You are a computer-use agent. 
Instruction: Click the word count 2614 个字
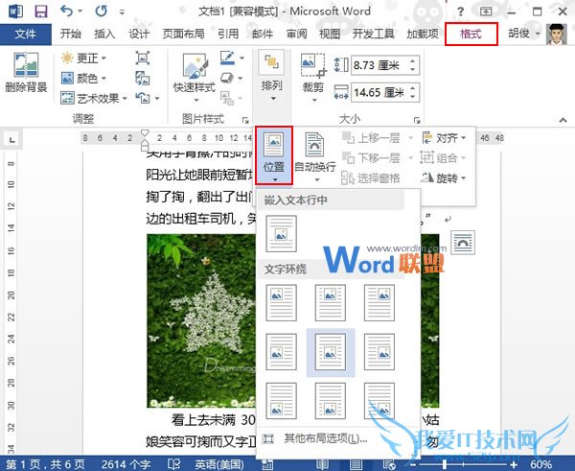126,464
